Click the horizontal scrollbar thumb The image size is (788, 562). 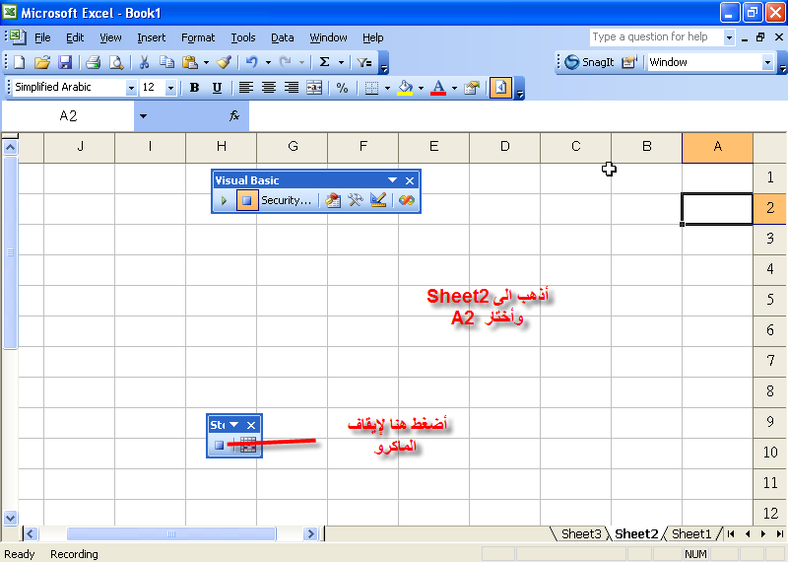click(x=171, y=533)
